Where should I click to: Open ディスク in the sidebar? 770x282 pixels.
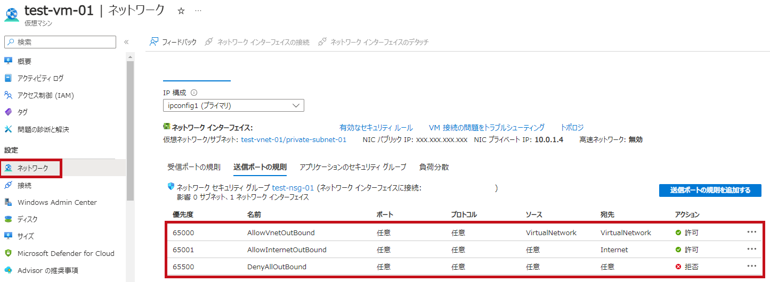(28, 219)
